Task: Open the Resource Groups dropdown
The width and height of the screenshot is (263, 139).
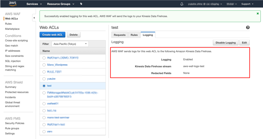Action: pos(60,4)
